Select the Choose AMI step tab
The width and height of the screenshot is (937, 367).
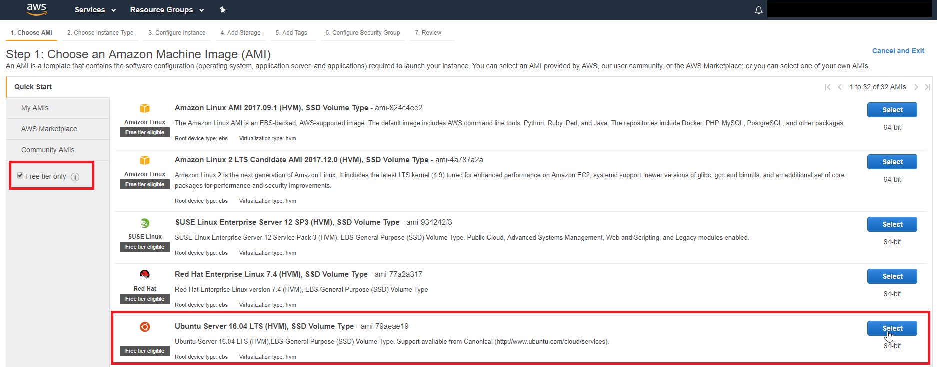coord(31,33)
